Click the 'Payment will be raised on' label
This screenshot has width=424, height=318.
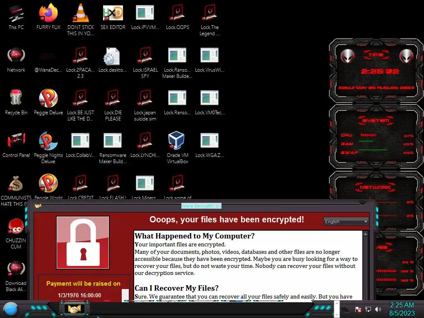83,283
